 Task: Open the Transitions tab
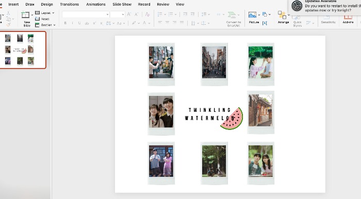tap(69, 4)
